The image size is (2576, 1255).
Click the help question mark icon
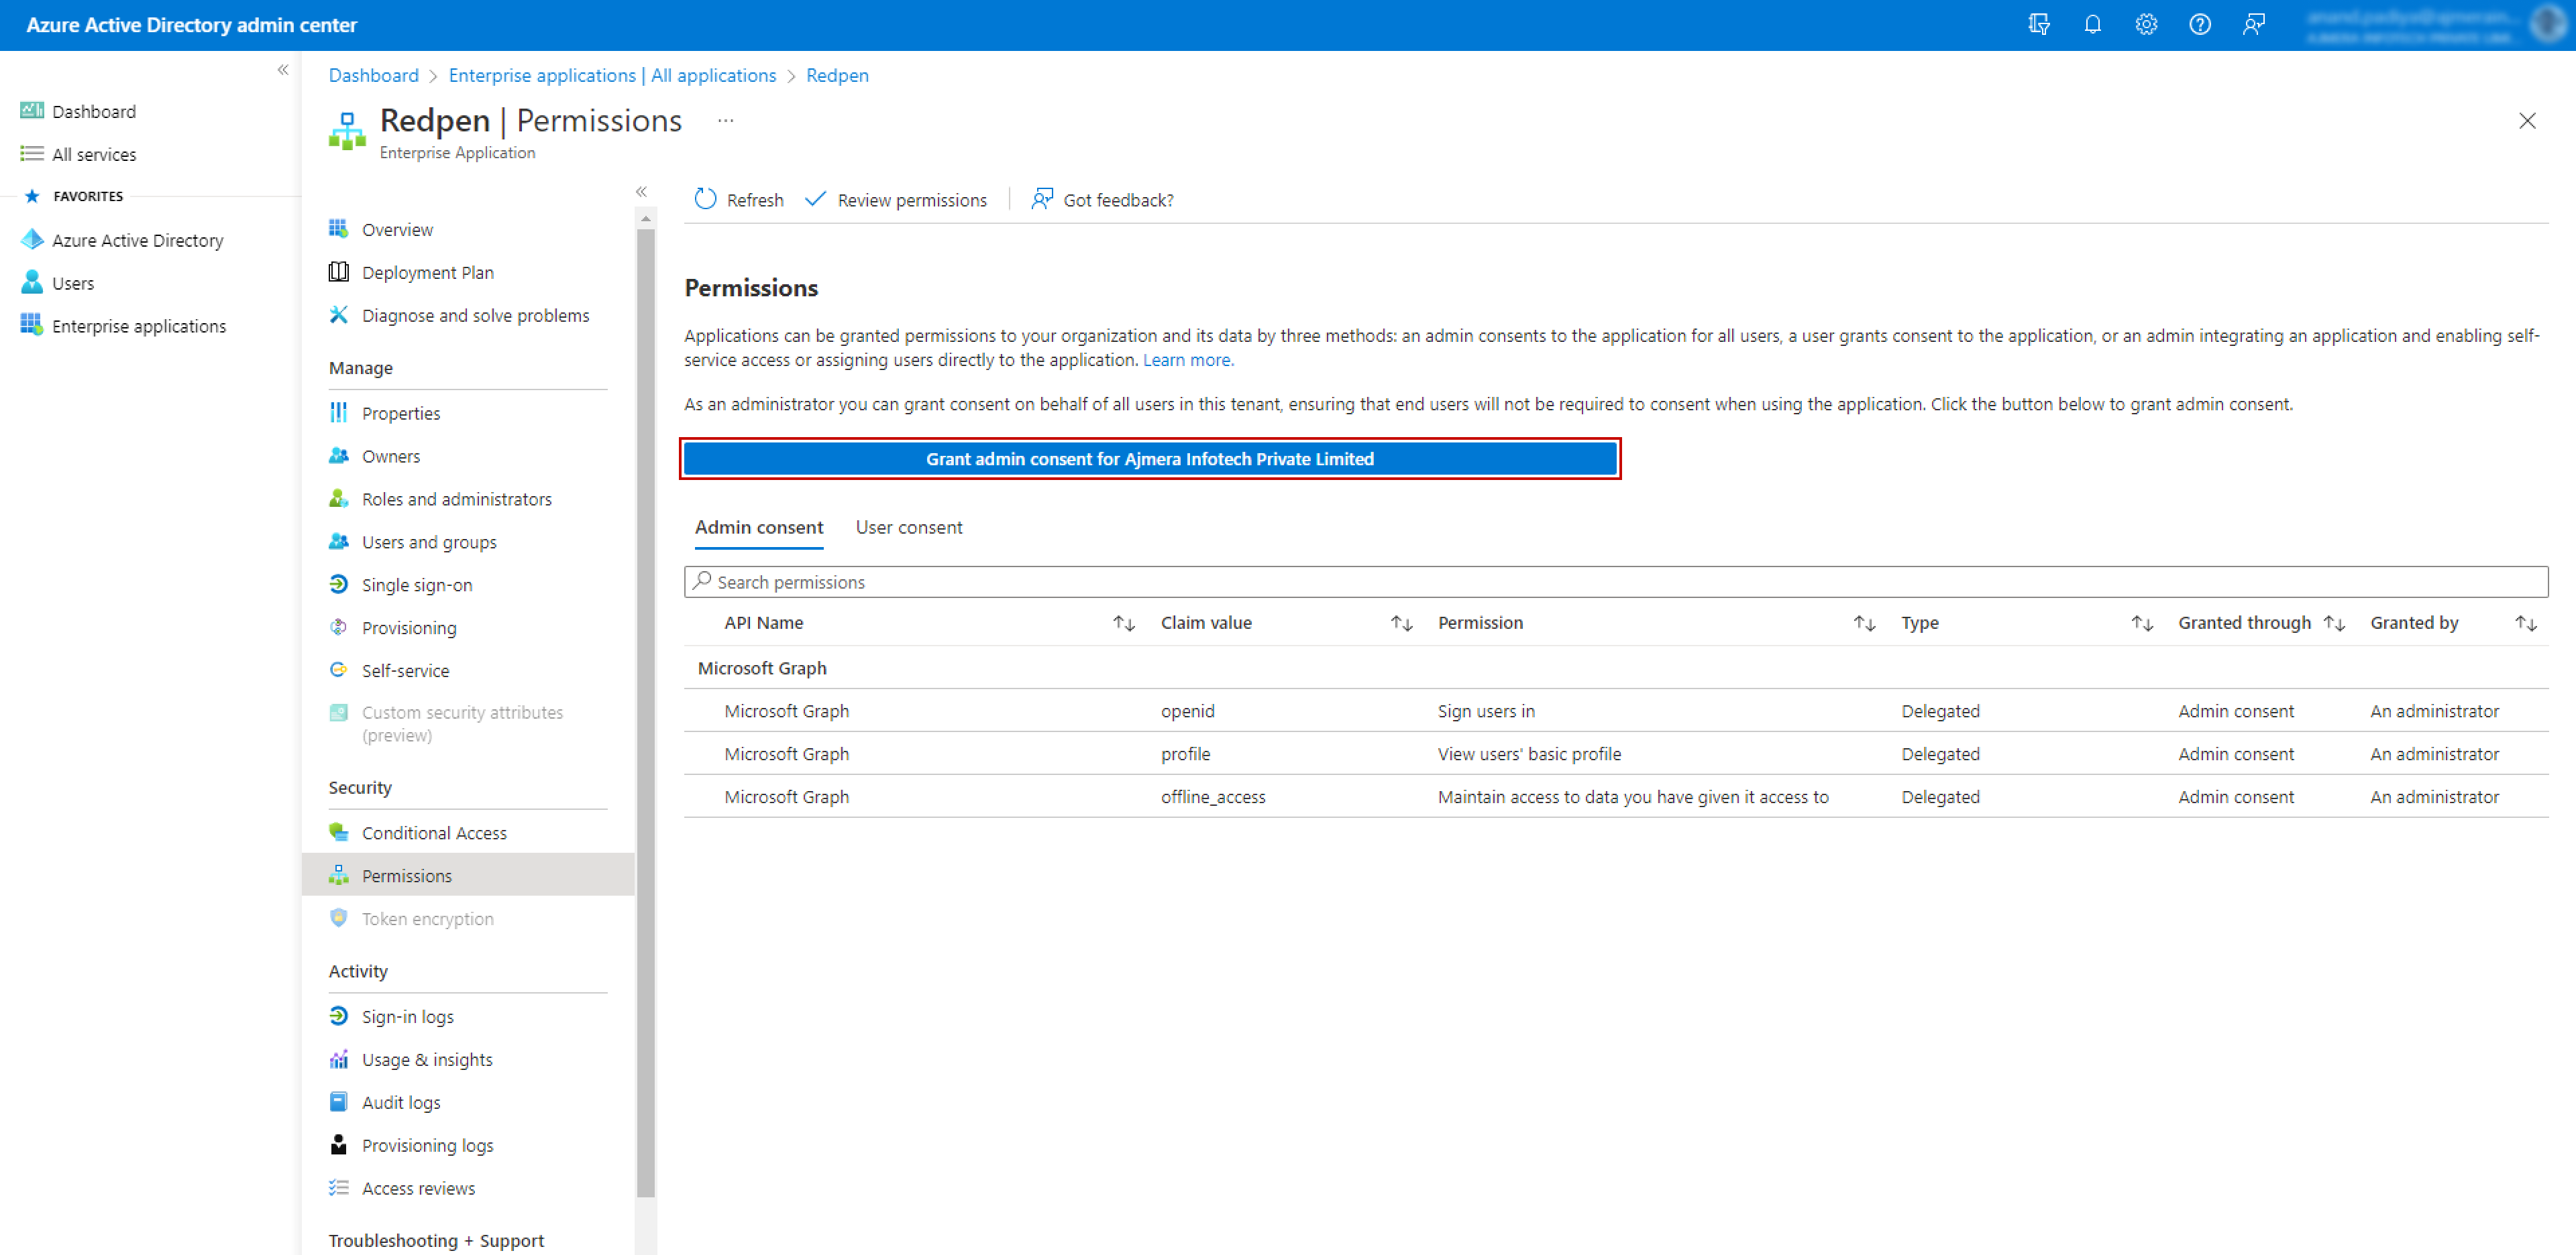[2199, 24]
